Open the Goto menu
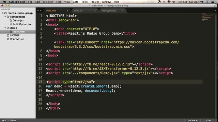Screen dimensions: 218x122 (76, 2)
